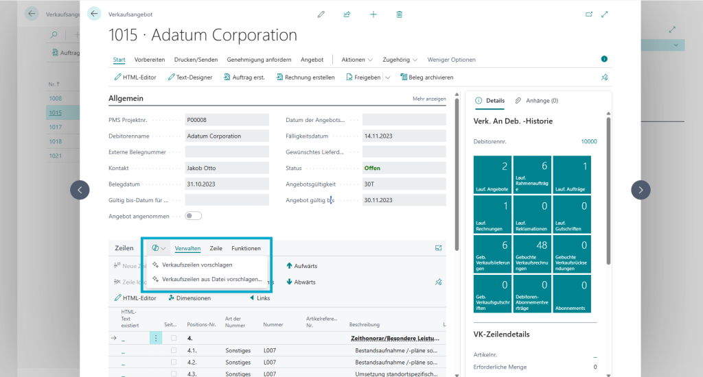703x377 pixels.
Task: Click the expand fullscreen arrows icon
Action: pos(605,14)
